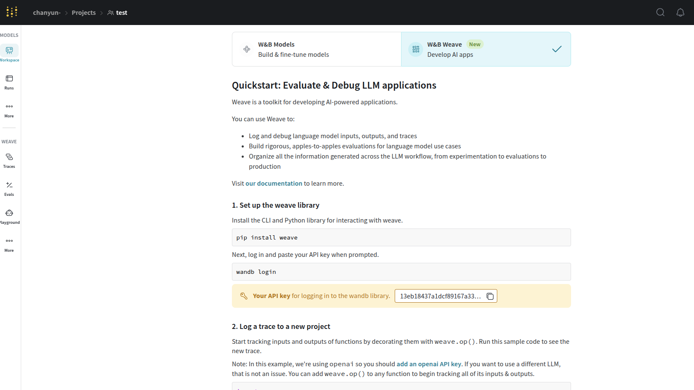Click the key icon in API banner

(244, 296)
